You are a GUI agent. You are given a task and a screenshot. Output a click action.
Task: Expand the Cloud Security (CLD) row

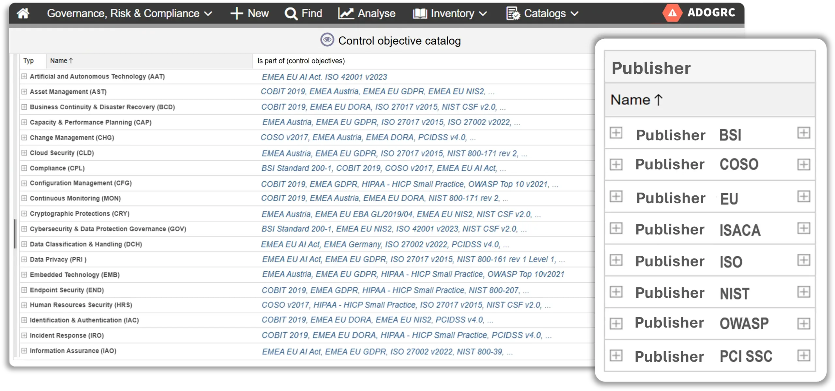(x=24, y=153)
